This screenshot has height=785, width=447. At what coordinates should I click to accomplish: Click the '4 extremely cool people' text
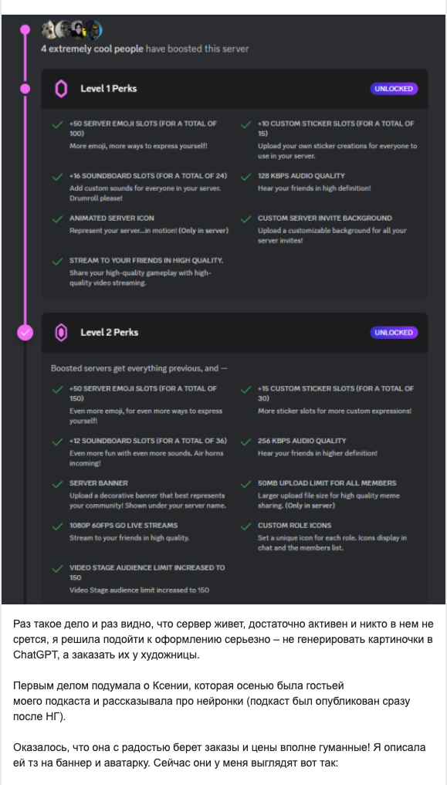[x=92, y=49]
